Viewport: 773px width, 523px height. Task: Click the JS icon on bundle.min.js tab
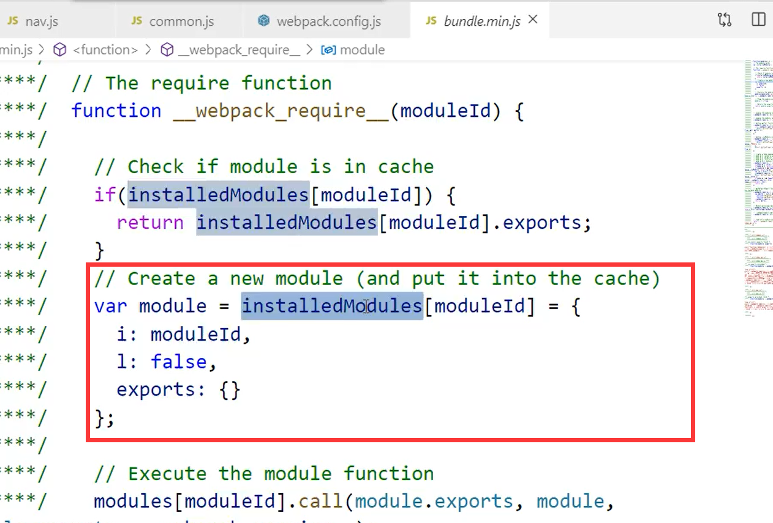431,21
